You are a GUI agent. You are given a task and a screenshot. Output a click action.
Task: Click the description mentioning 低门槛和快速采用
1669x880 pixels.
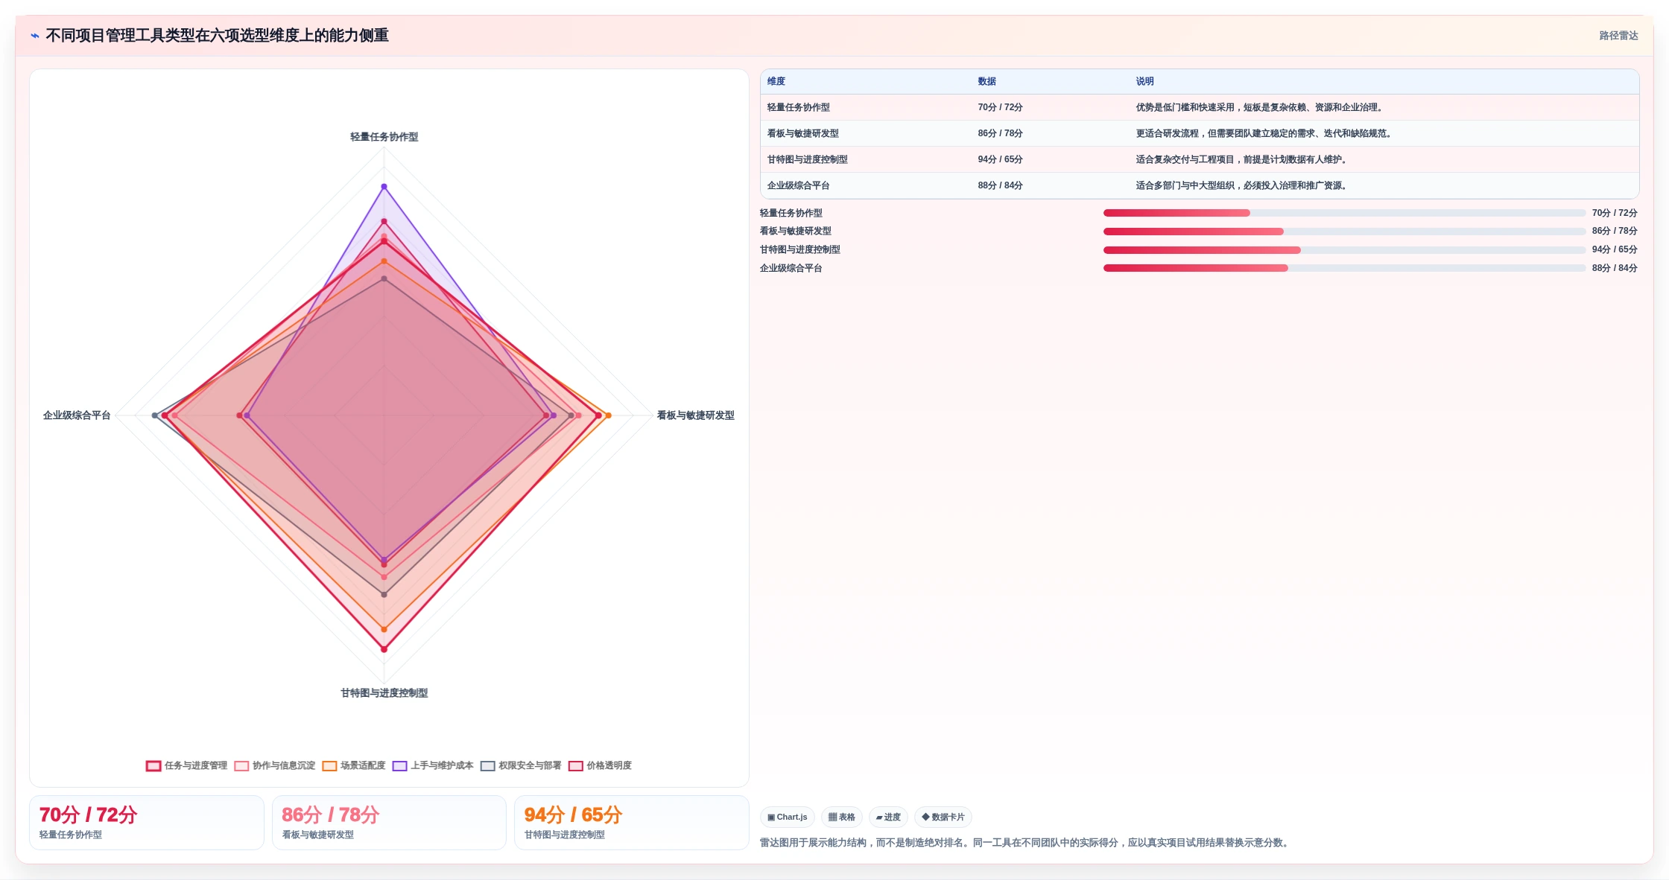coord(1261,107)
